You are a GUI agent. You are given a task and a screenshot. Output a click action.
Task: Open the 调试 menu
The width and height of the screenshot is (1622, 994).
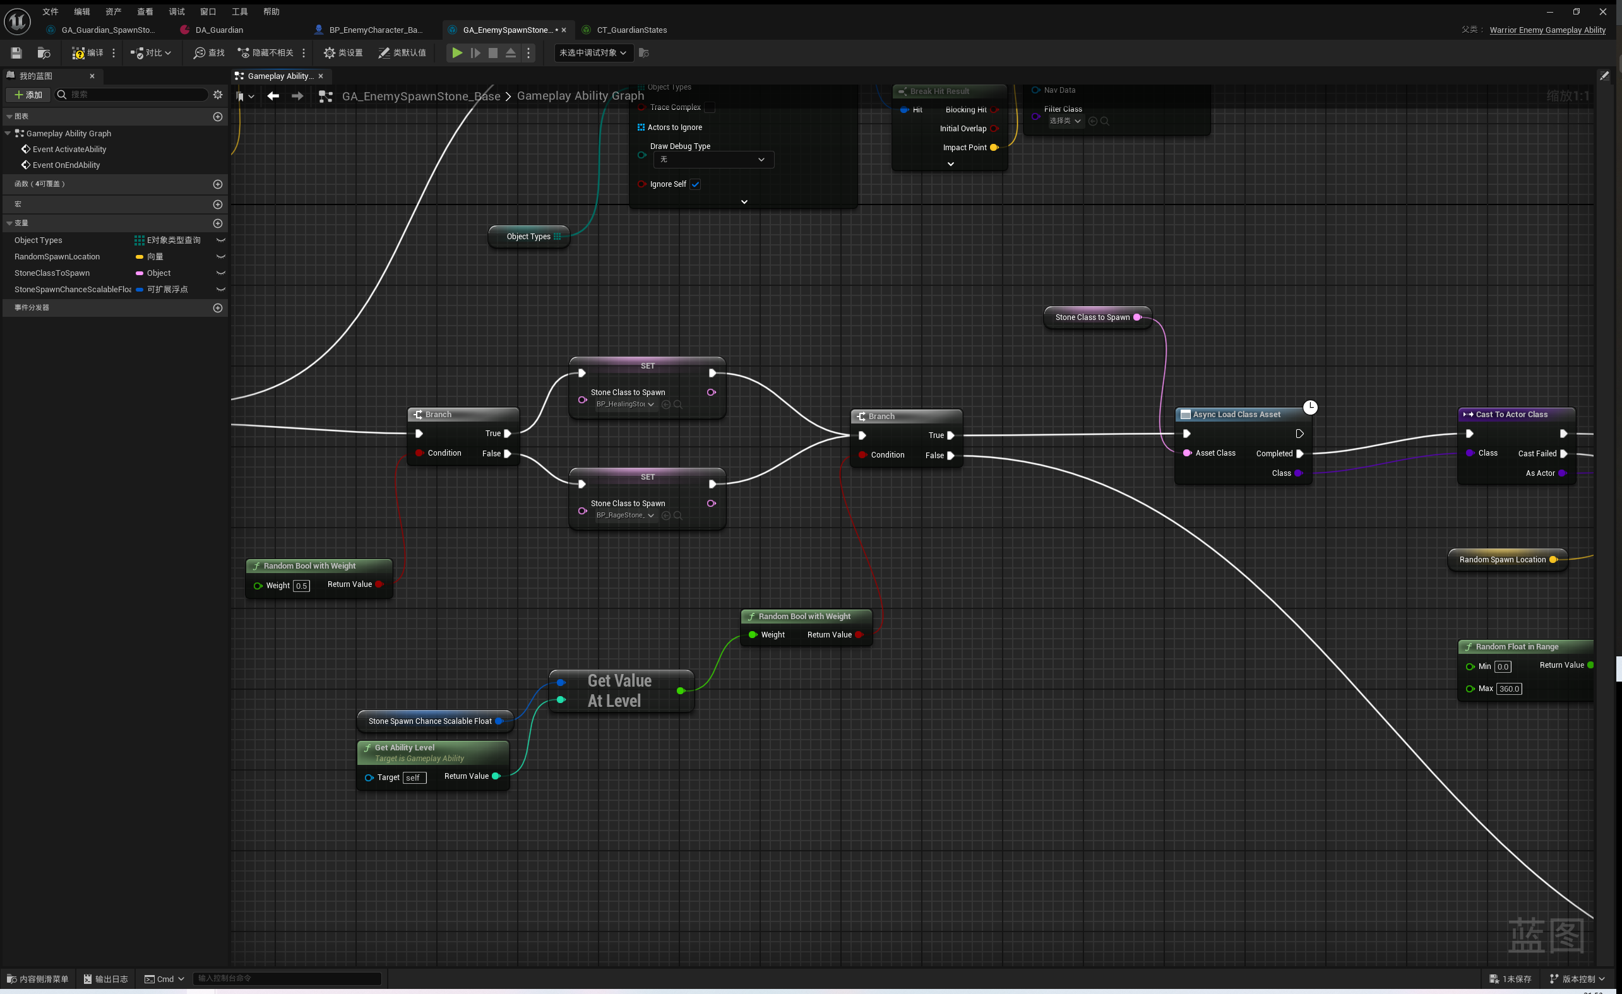point(177,11)
